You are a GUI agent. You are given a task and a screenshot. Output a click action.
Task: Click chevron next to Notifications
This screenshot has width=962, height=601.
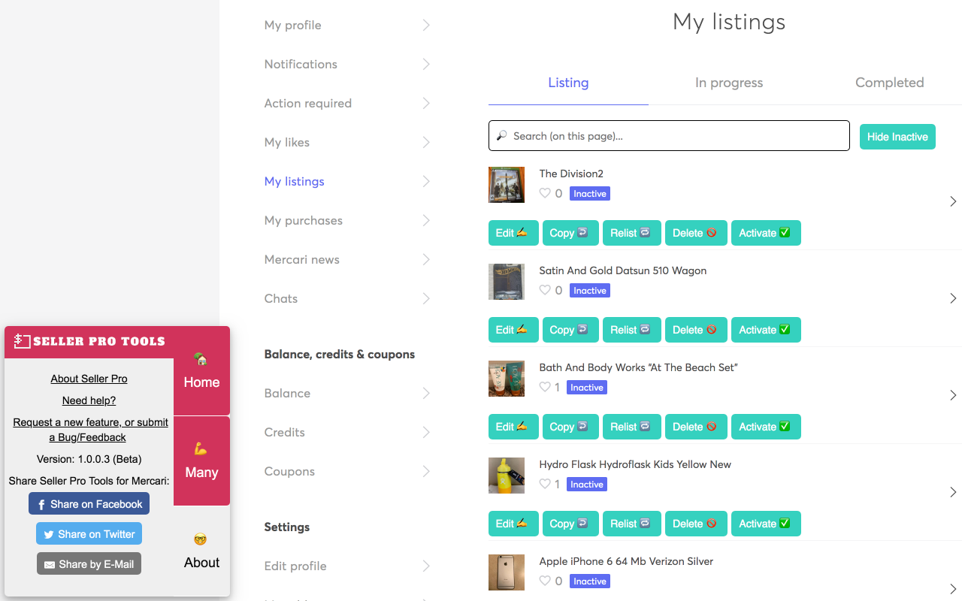click(x=426, y=64)
